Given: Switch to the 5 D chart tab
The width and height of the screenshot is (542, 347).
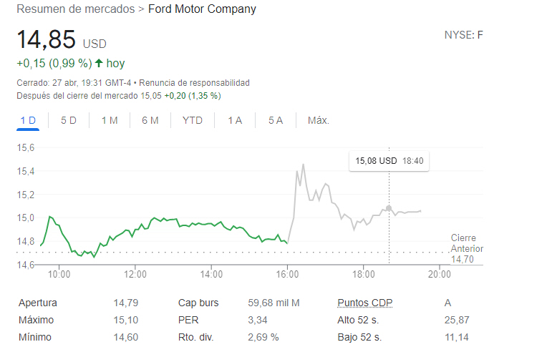Looking at the screenshot, I should [69, 120].
